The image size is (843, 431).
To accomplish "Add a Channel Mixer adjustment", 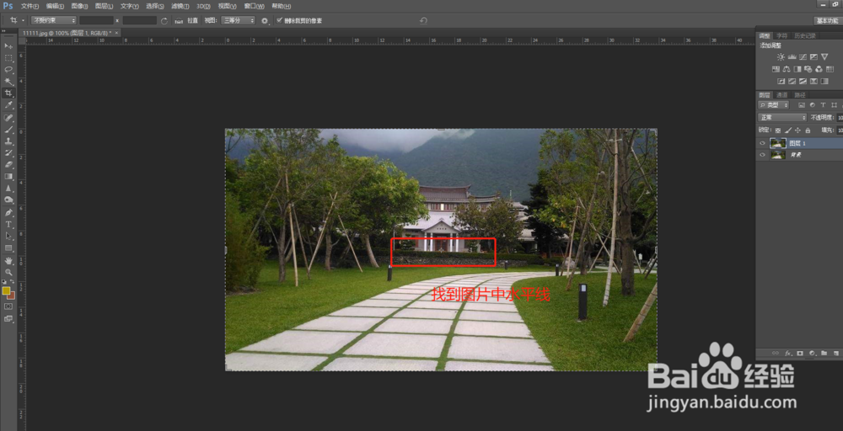I will [819, 69].
